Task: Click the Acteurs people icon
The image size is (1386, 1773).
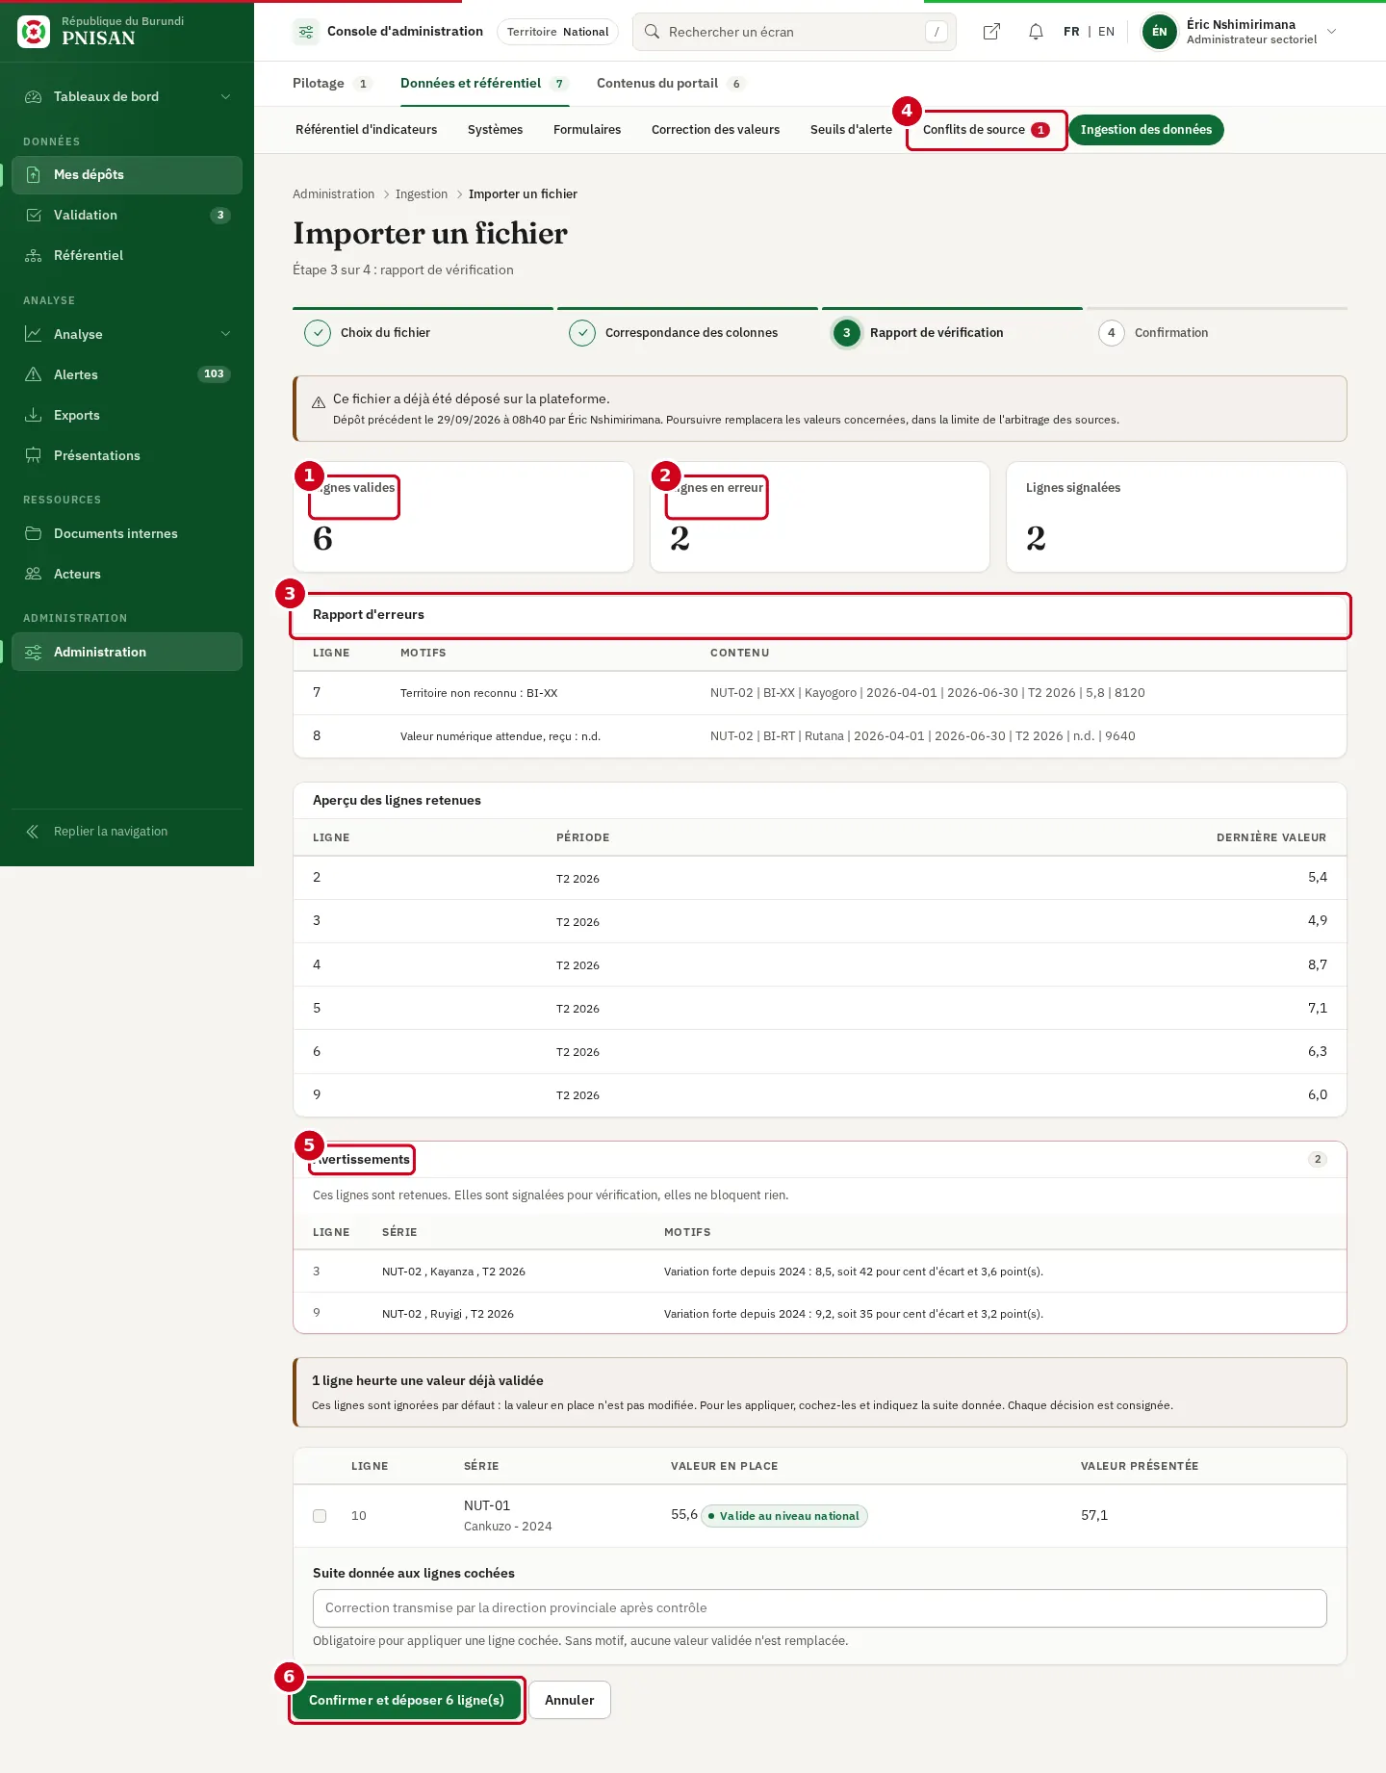Action: pos(34,575)
